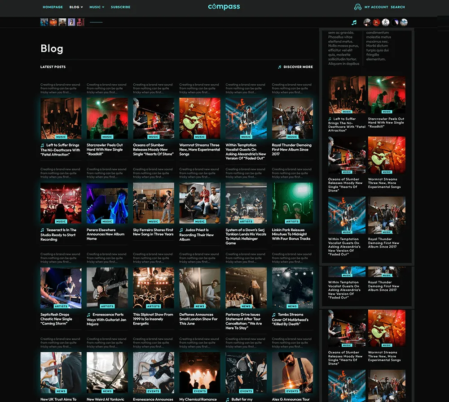Screen dimensions: 449x402
Task: Open the Deftones Announces Small London Show headline
Action: coord(198,319)
